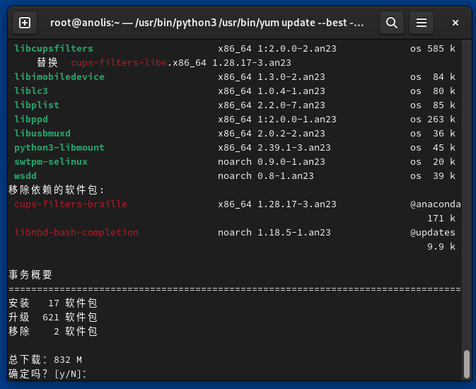Open the hamburger main menu
Viewport: 476px width, 389px height.
[x=422, y=23]
